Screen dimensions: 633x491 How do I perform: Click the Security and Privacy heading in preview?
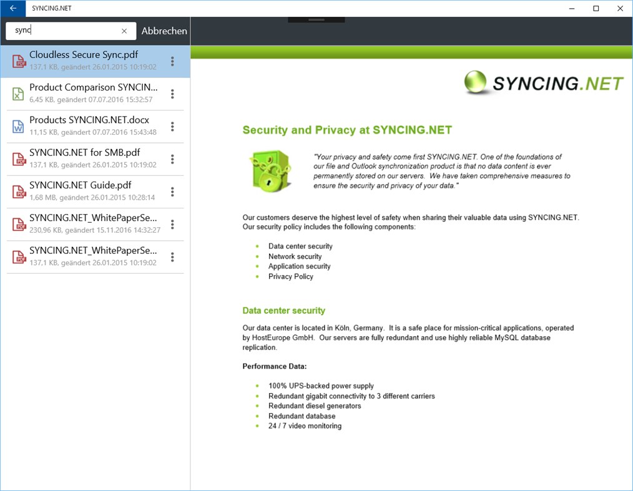pyautogui.click(x=347, y=130)
